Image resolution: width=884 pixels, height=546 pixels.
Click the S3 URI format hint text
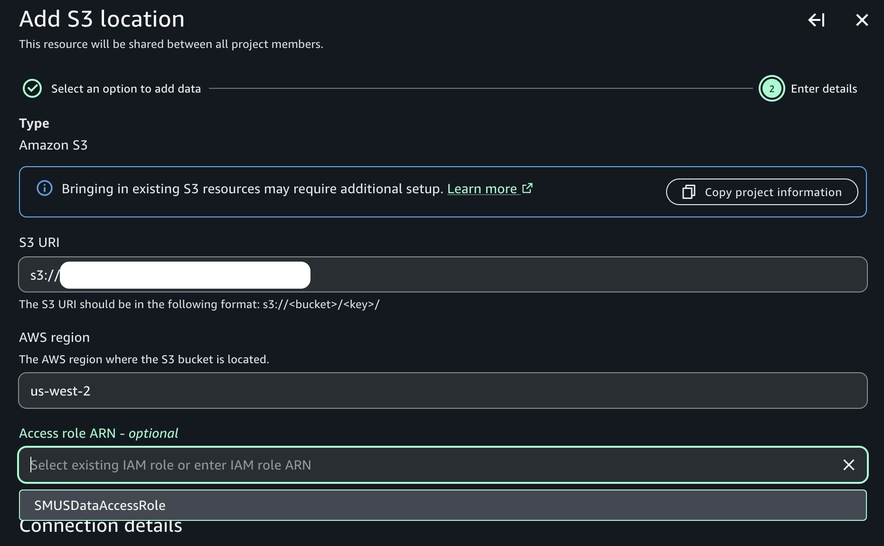pyautogui.click(x=199, y=304)
